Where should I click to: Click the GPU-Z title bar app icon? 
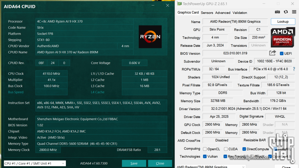179,4
